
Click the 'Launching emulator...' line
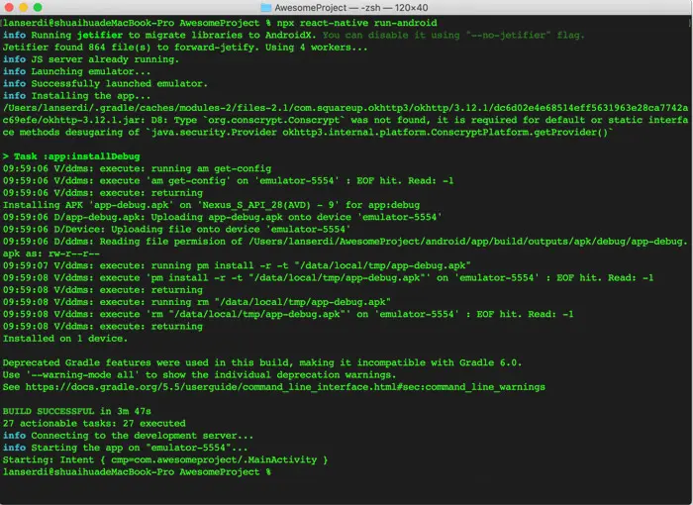pos(76,71)
